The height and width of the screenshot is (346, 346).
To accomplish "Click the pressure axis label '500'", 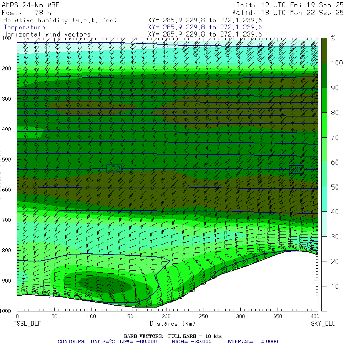I will 7,159.
